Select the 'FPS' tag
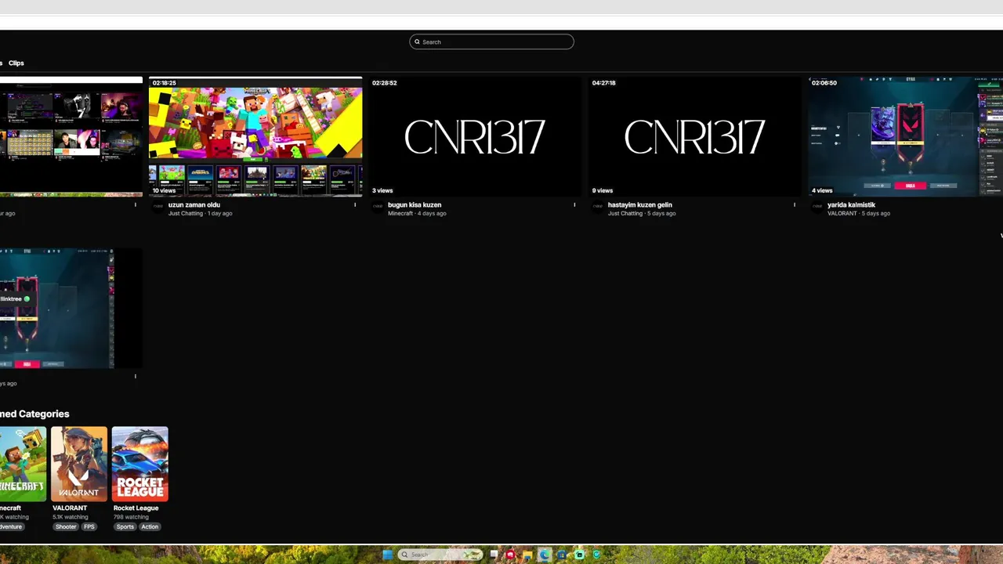Viewport: 1003px width, 564px height. [89, 526]
